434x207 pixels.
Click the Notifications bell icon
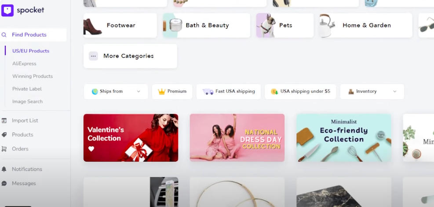(4, 169)
